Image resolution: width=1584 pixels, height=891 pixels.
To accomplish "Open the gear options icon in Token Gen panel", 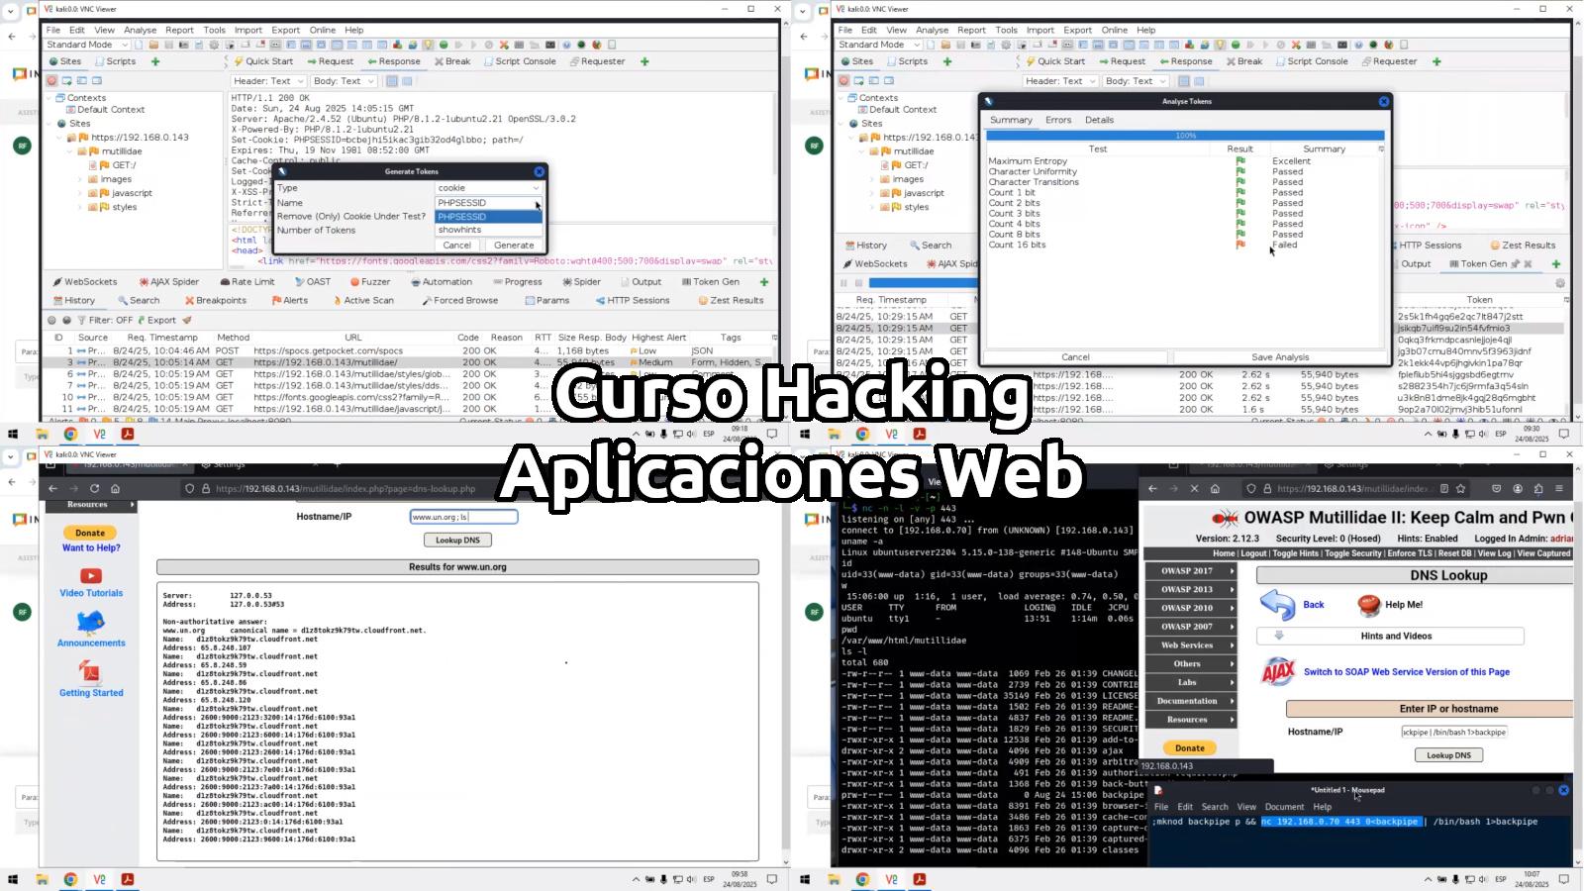I will pos(1561,283).
